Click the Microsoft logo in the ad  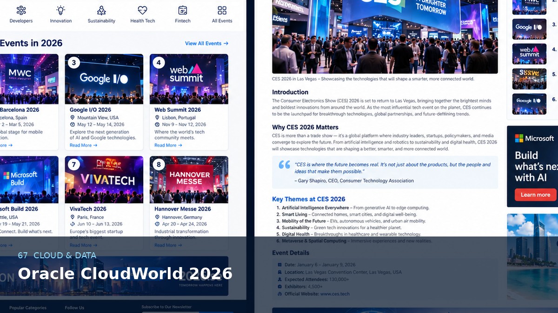[534, 138]
